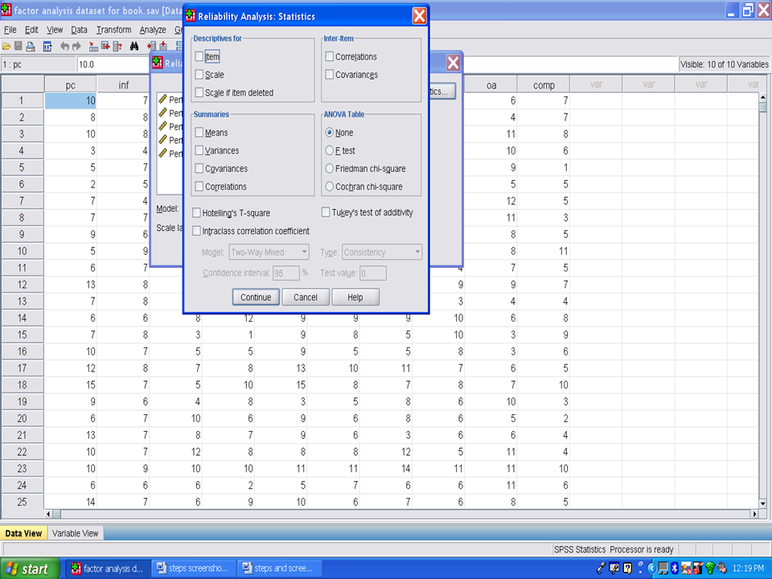Enable the Scale if item deleted checkbox

[x=199, y=92]
